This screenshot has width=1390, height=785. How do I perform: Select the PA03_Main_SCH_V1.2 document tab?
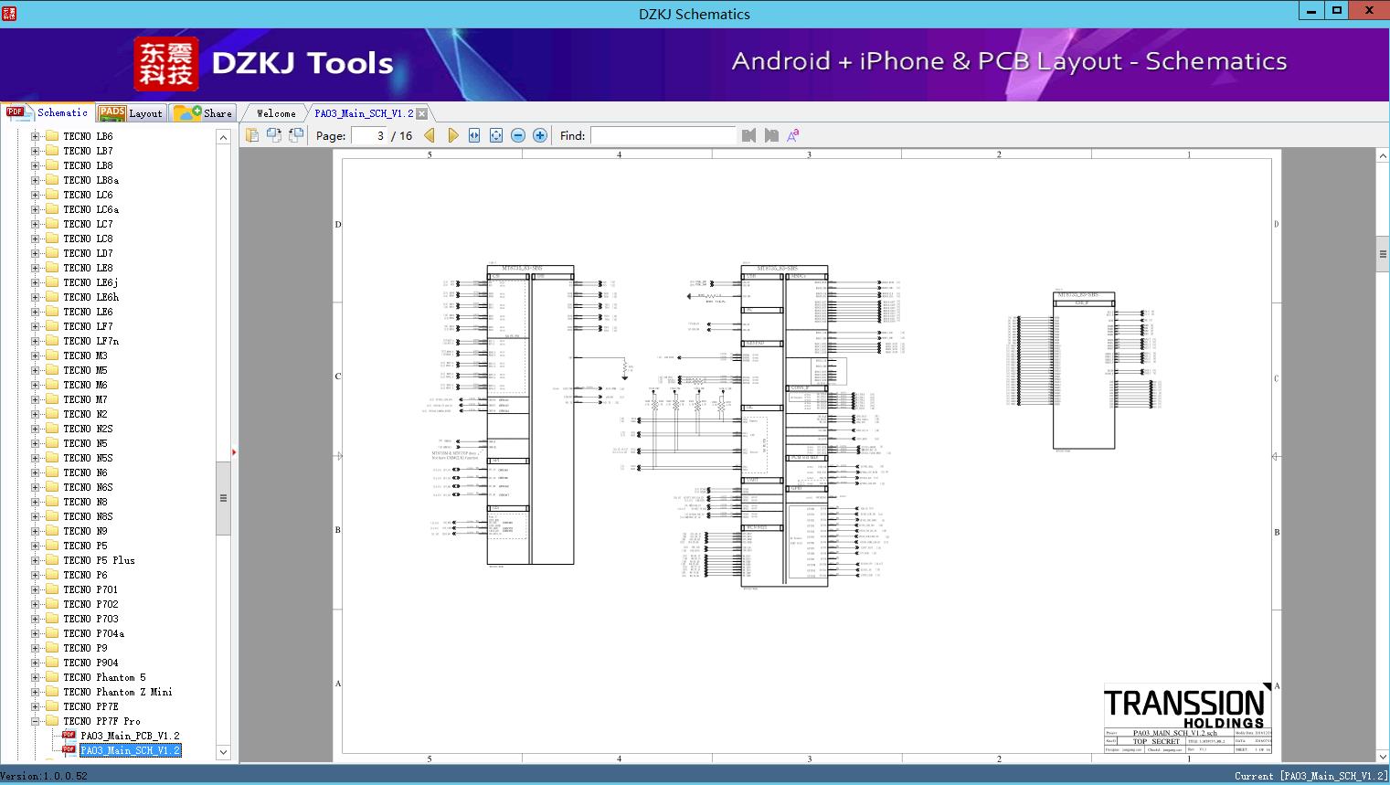[x=364, y=113]
